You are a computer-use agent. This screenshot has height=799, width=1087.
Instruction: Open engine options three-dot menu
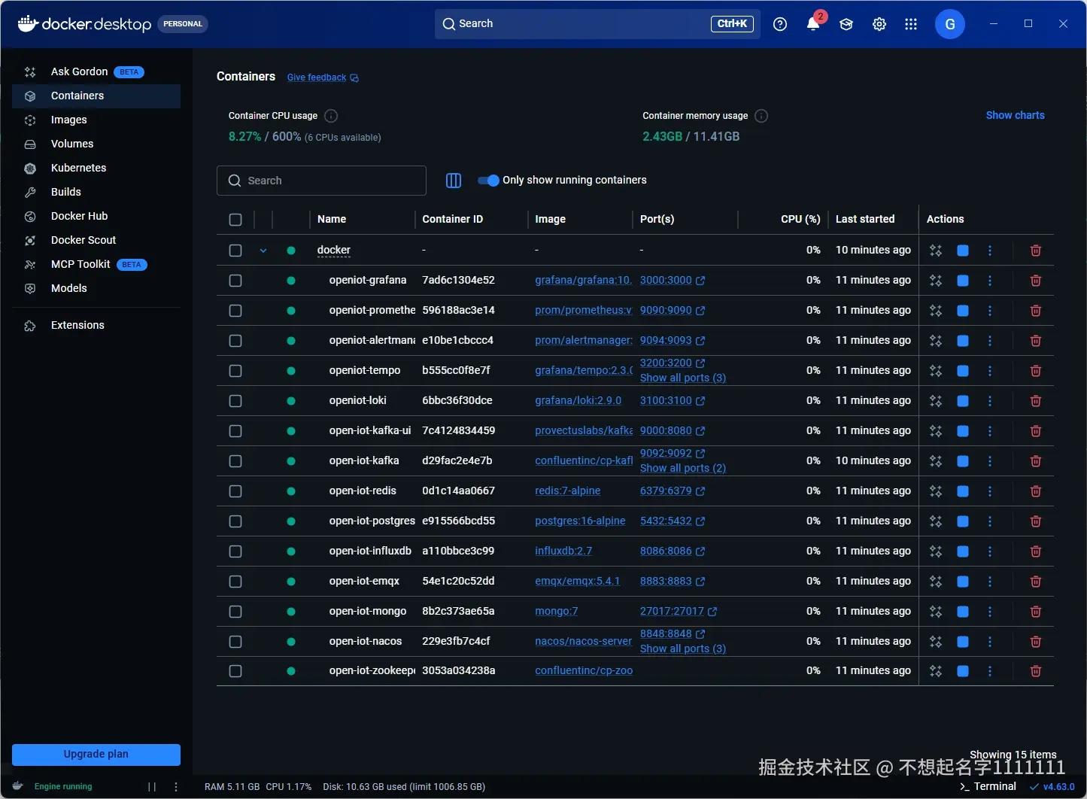pos(176,787)
